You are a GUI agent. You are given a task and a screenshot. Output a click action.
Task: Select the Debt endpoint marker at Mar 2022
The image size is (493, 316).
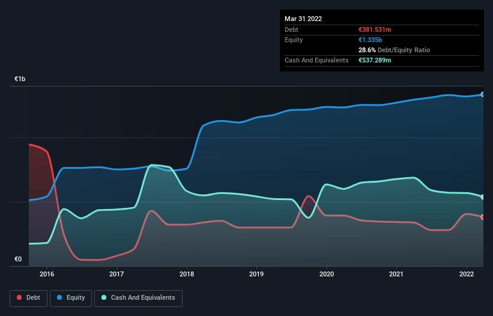[482, 217]
